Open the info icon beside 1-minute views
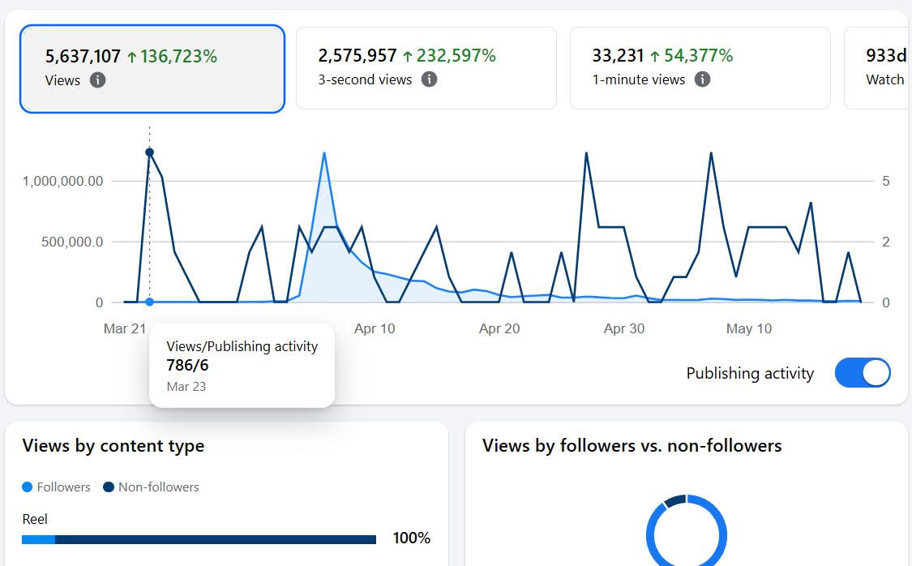 703,79
